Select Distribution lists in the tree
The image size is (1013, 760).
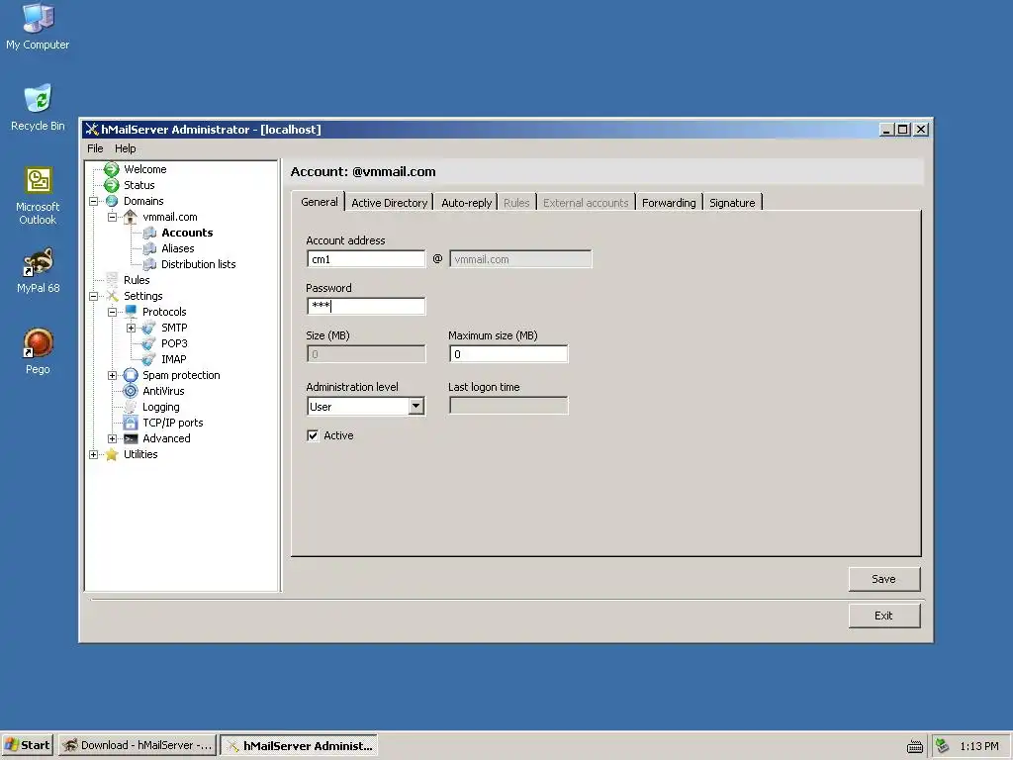198,264
